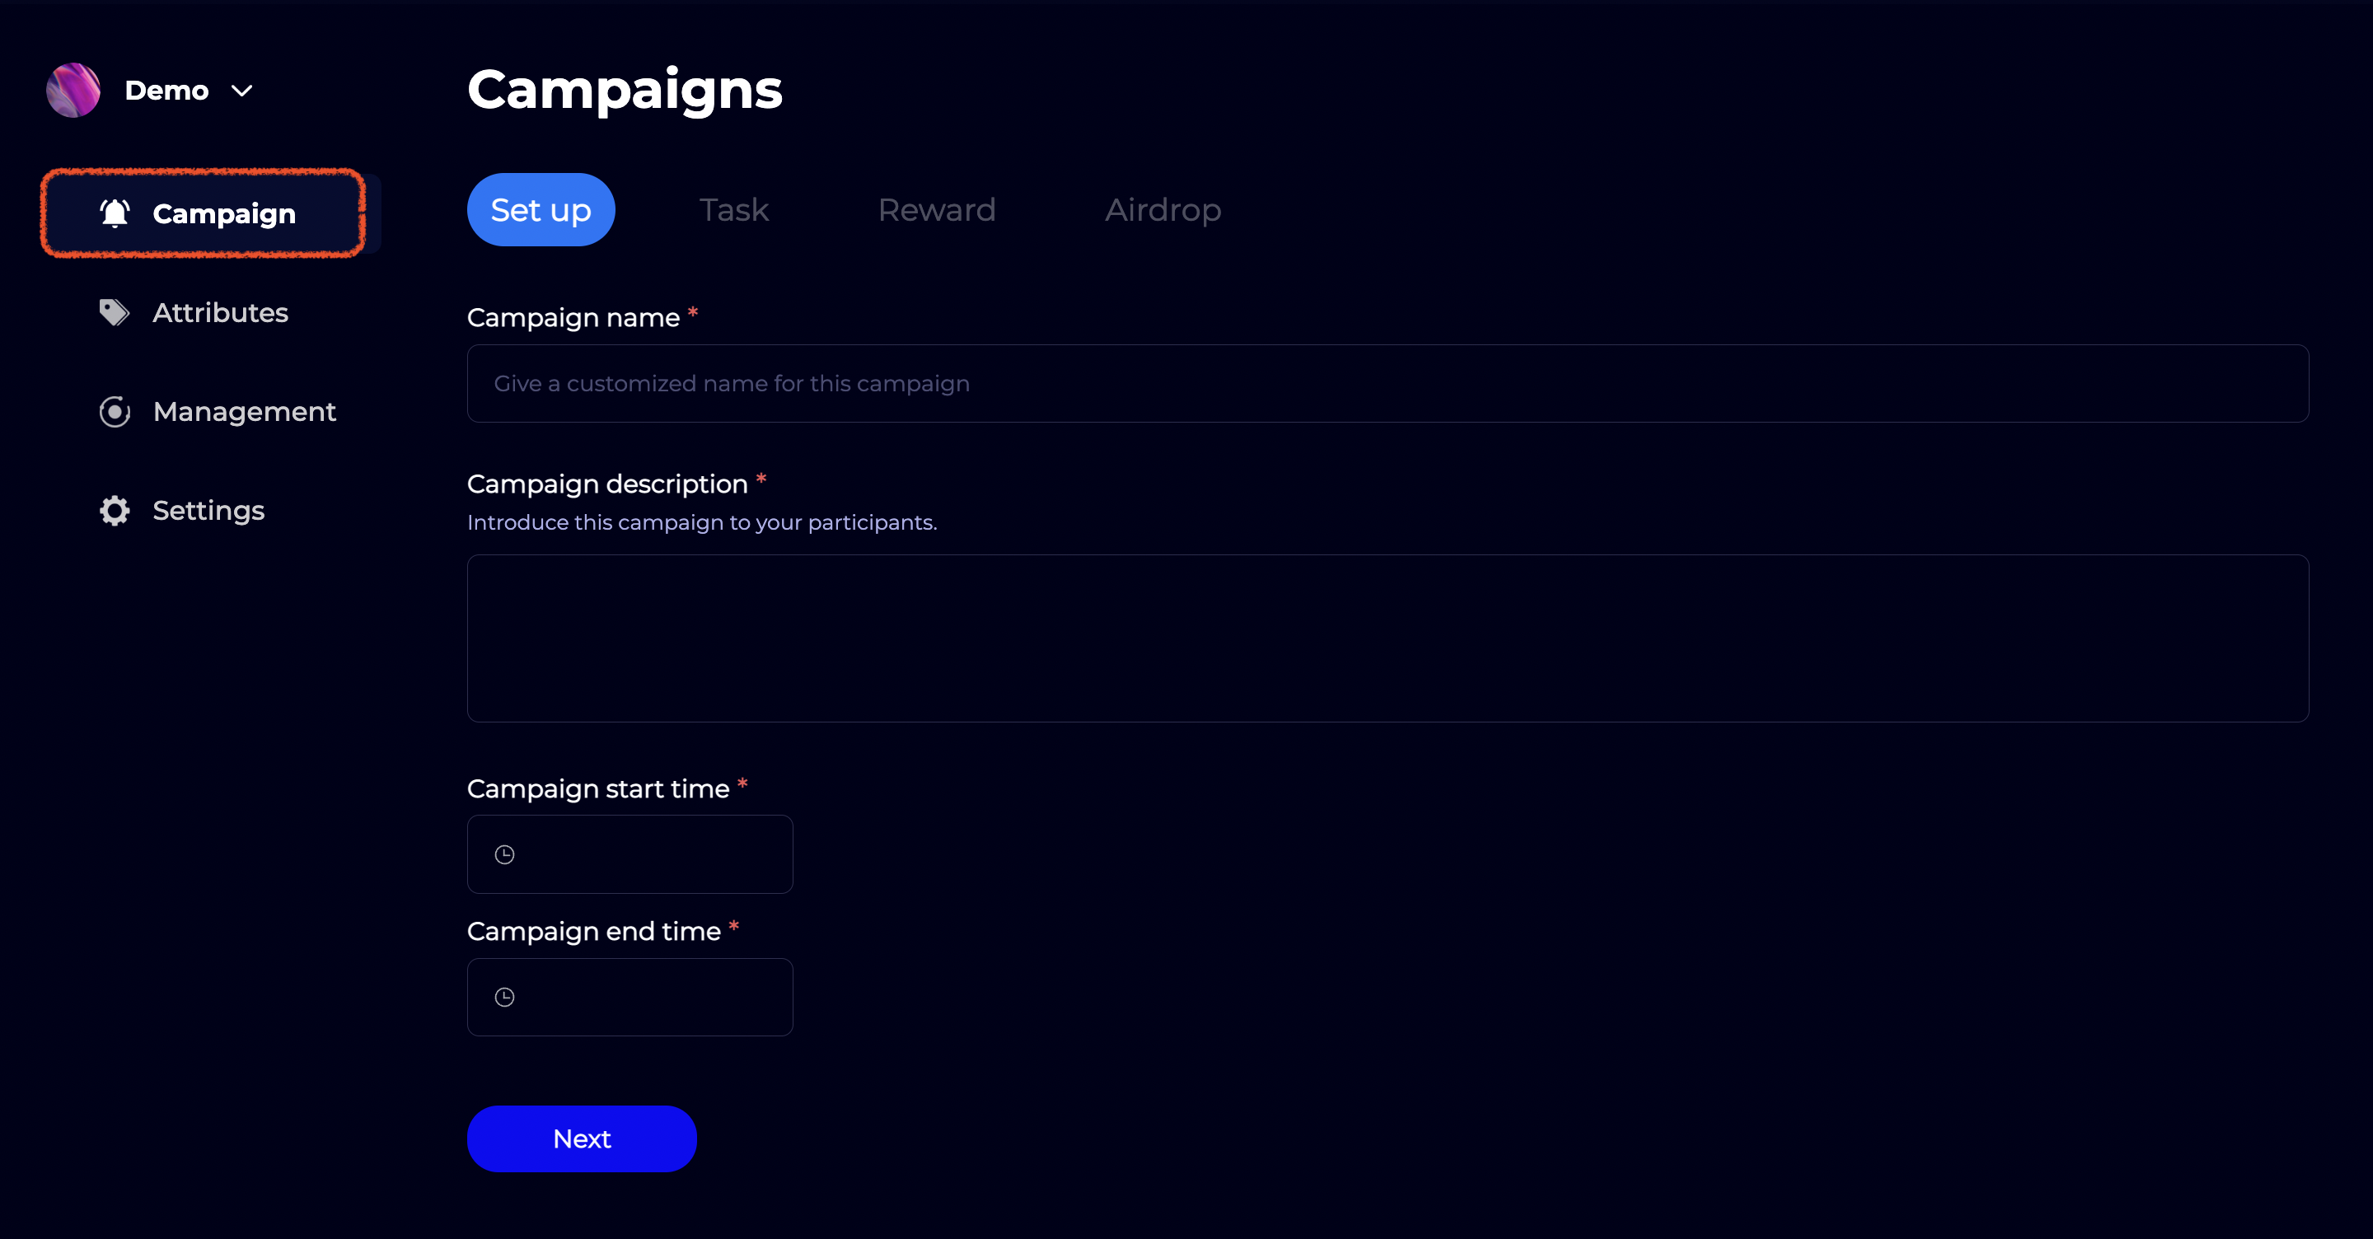Click the clock icon in end time
The height and width of the screenshot is (1239, 2373).
pos(505,998)
